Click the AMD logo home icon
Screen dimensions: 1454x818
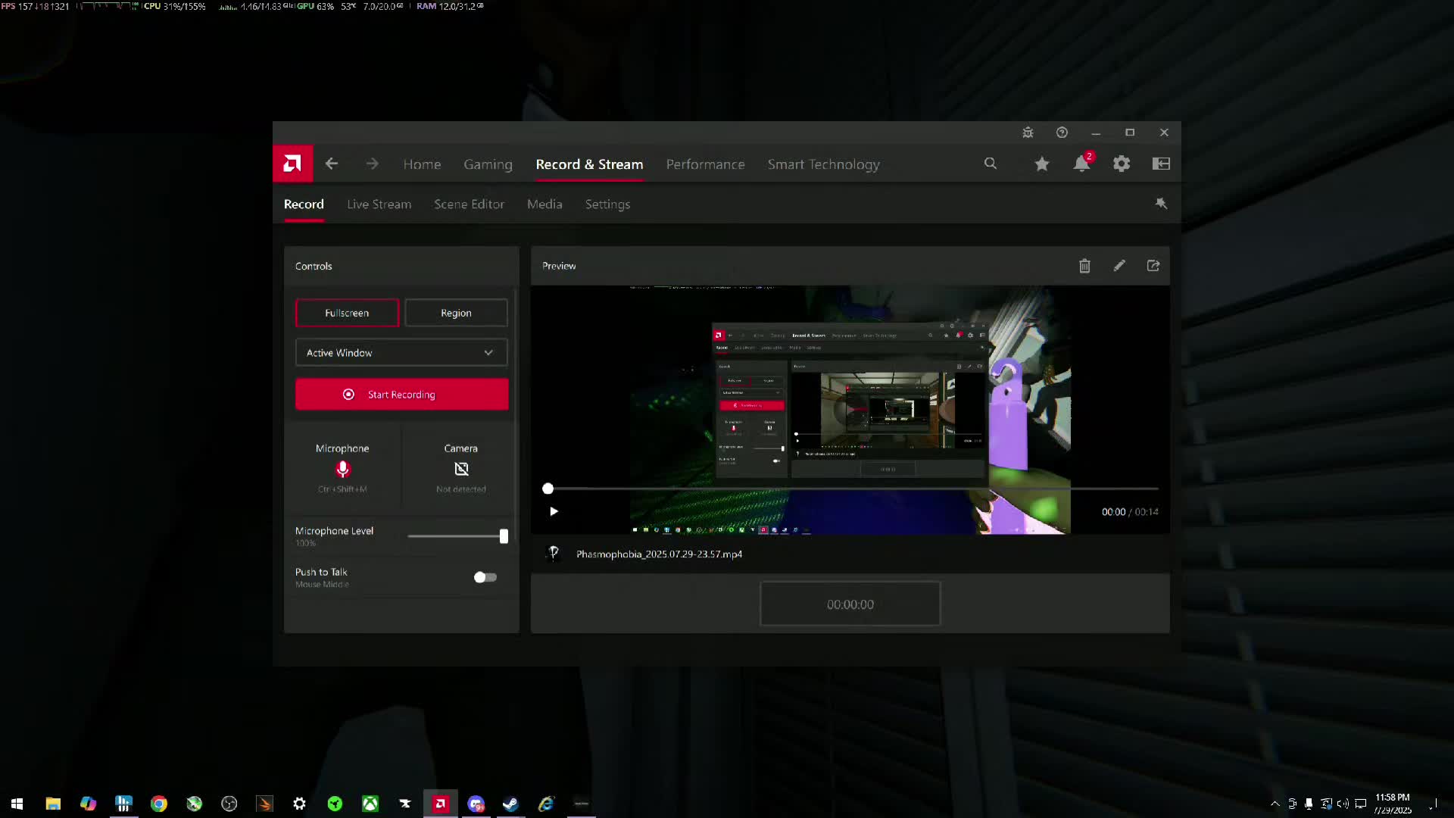292,164
